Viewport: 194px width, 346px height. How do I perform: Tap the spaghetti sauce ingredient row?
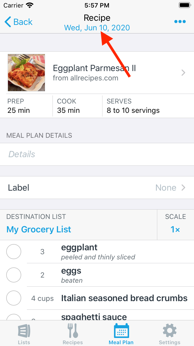[103, 316]
